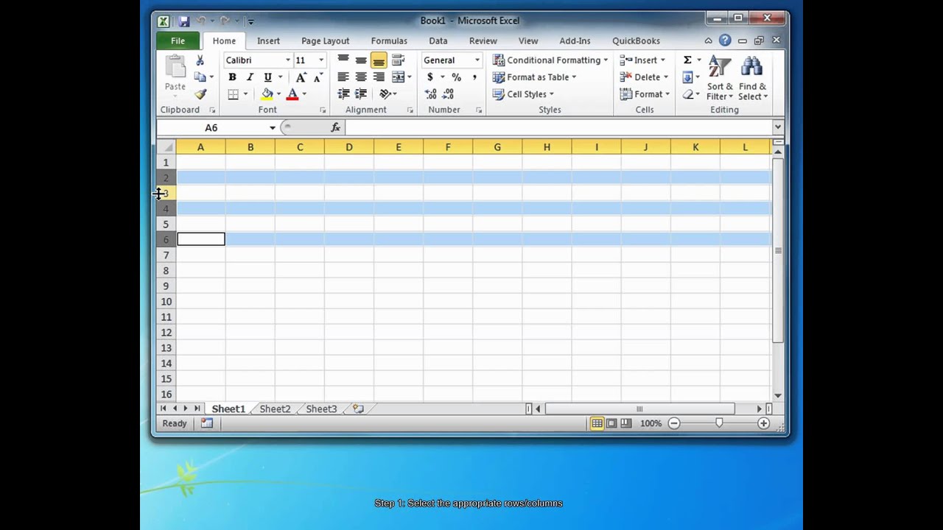Screen dimensions: 943x530
Task: Click the Delete cells button
Action: 644,77
